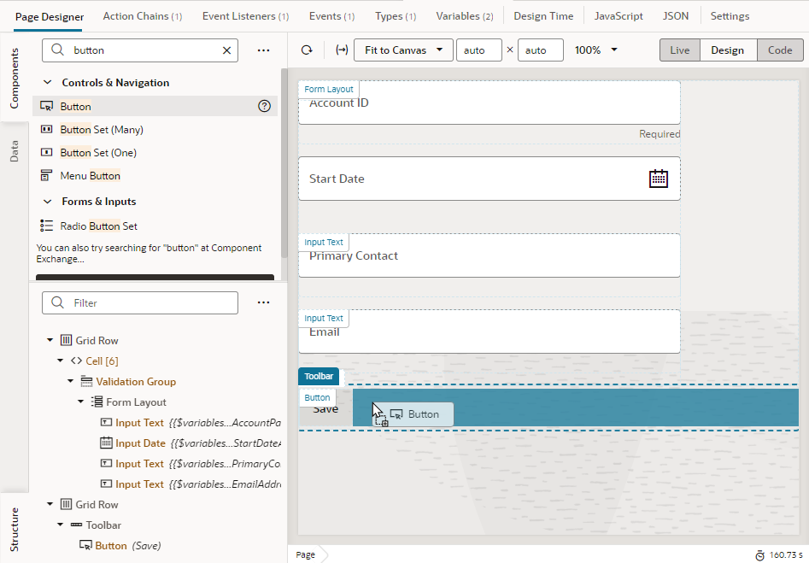This screenshot has height=563, width=809.
Task: Open the Structure panel options menu
Action: pos(264,302)
